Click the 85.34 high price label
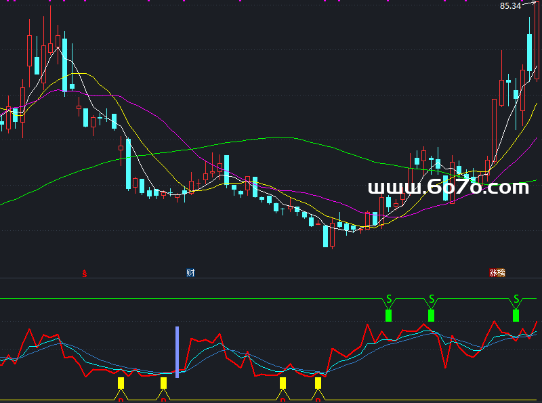542x403 pixels. click(510, 6)
